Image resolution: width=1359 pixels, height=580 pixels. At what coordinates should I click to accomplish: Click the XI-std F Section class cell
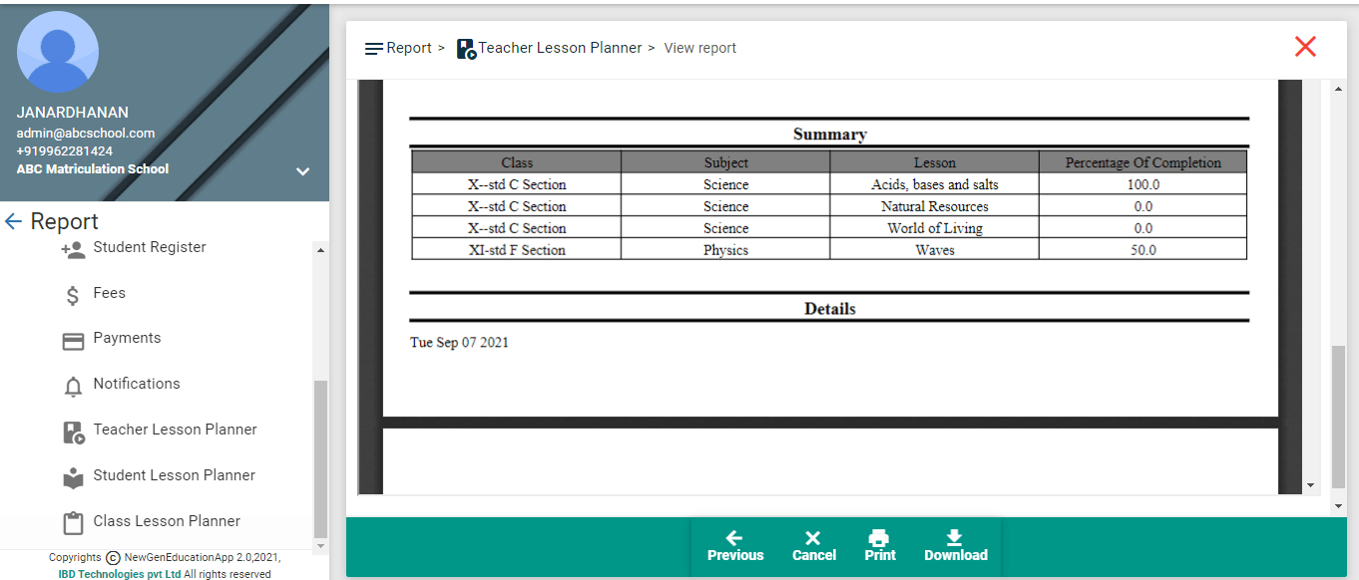[x=517, y=250]
